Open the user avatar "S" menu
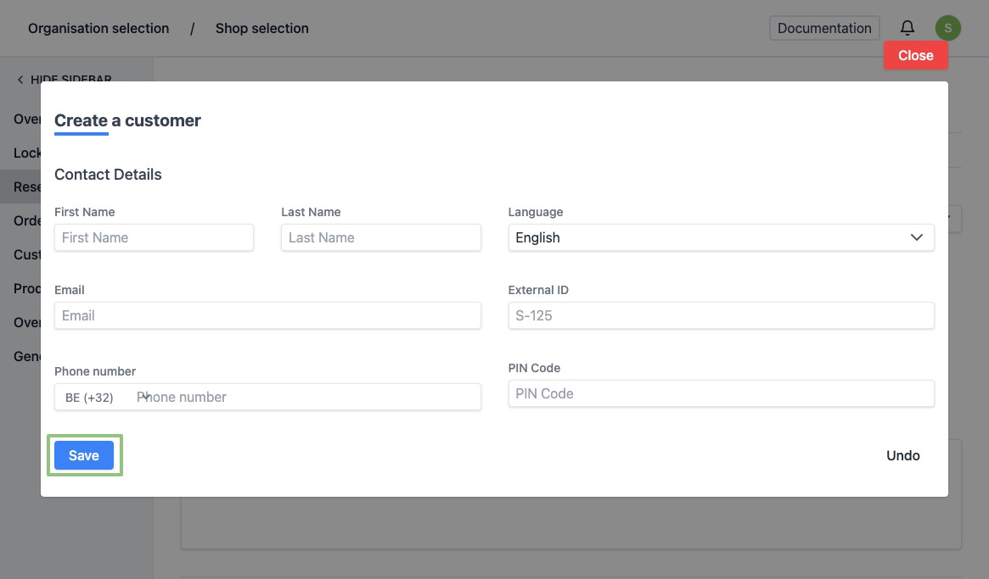Viewport: 989px width, 579px height. (x=947, y=28)
